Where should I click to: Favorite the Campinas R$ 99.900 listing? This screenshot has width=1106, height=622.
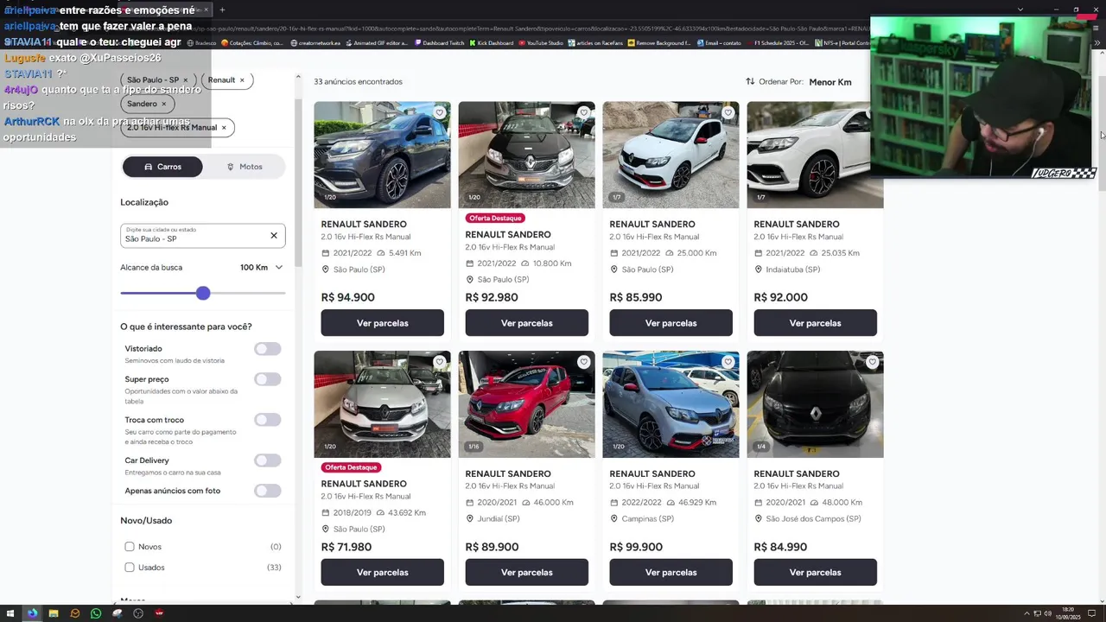[x=728, y=362]
